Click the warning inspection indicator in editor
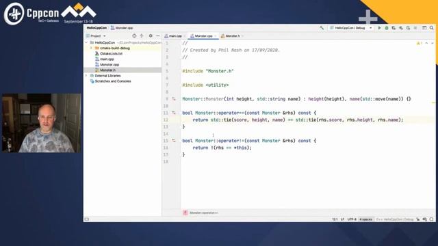 pos(420,43)
